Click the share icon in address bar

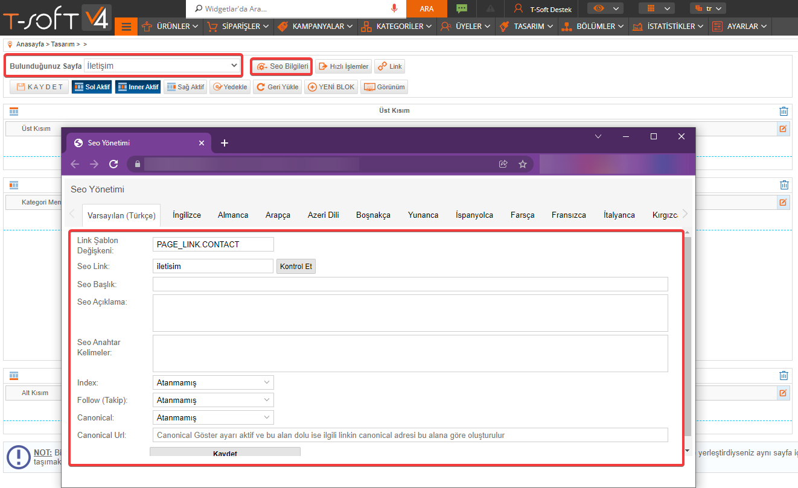[503, 164]
